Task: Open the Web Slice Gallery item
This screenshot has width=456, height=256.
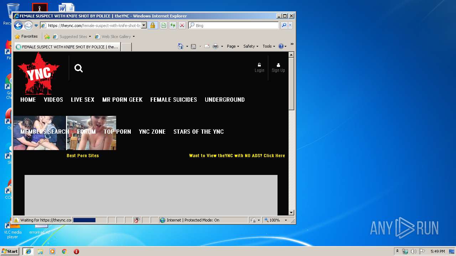Action: coord(115,36)
